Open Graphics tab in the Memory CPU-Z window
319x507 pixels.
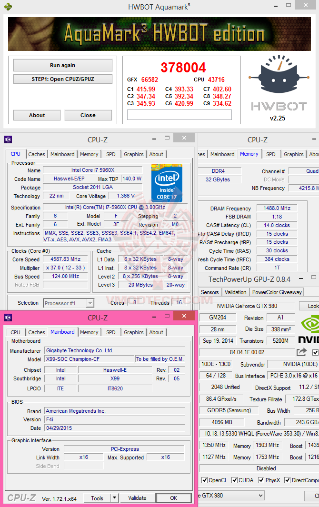tap(293, 154)
